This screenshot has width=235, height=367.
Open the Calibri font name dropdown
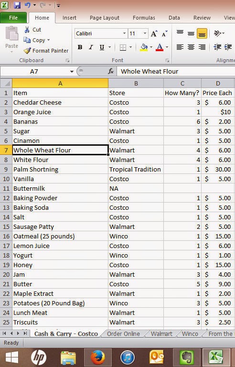(x=124, y=33)
